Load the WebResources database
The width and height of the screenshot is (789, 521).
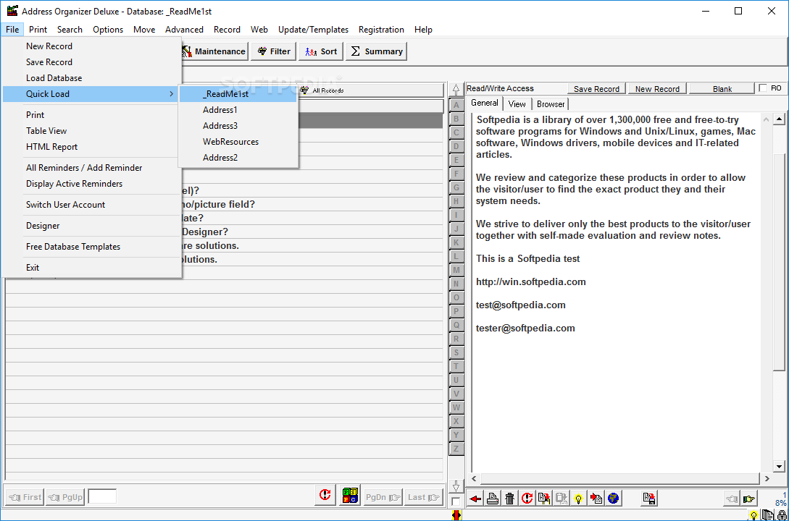[238, 142]
